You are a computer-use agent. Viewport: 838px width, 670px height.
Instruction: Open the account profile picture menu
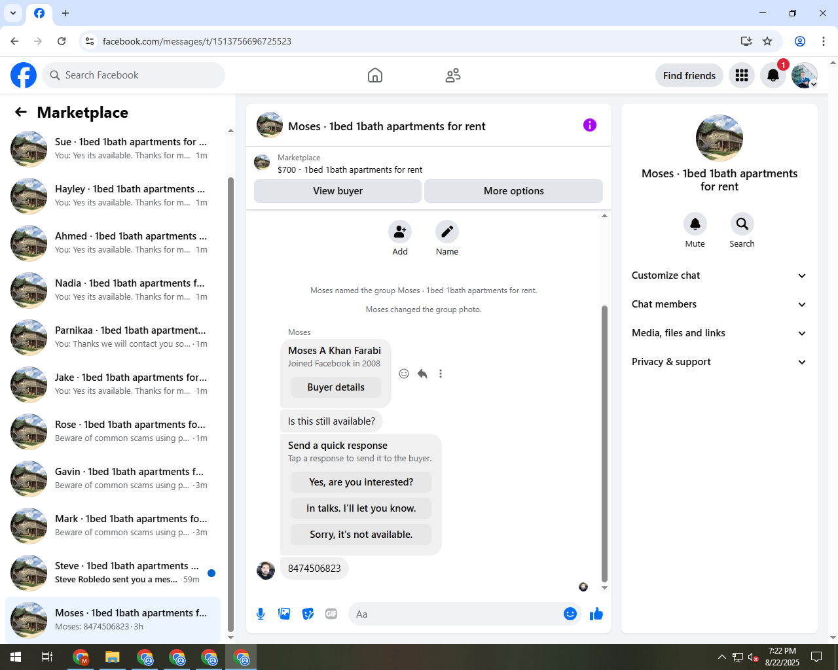[x=805, y=75]
